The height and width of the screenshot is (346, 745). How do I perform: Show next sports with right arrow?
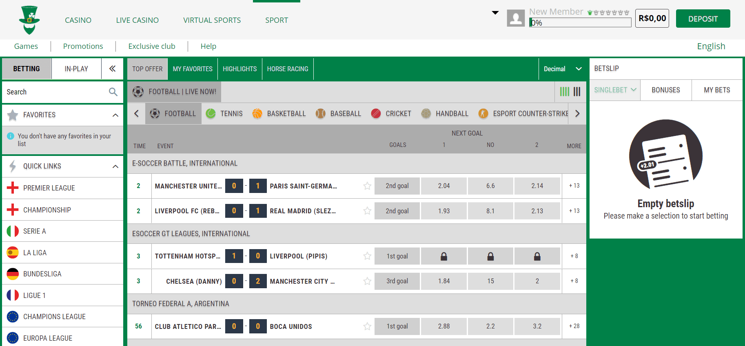coord(577,114)
